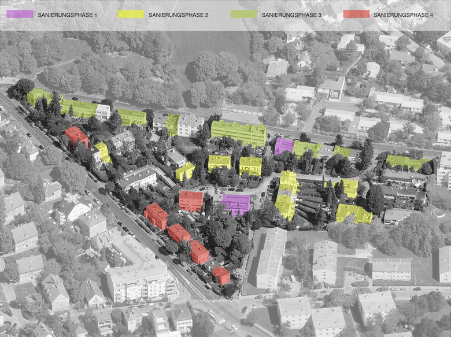Screen dimensions: 451x337
Task: Select the green building at the far right edge
Action: click(x=407, y=162)
